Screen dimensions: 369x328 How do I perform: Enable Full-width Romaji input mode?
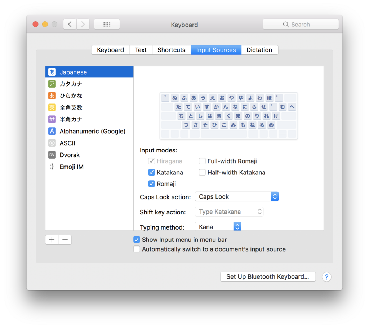point(202,161)
